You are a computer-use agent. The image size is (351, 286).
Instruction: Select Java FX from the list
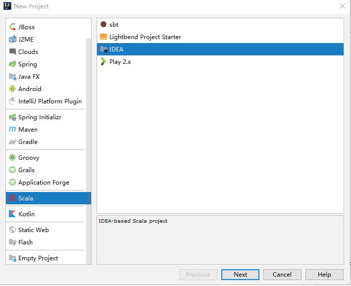(29, 77)
